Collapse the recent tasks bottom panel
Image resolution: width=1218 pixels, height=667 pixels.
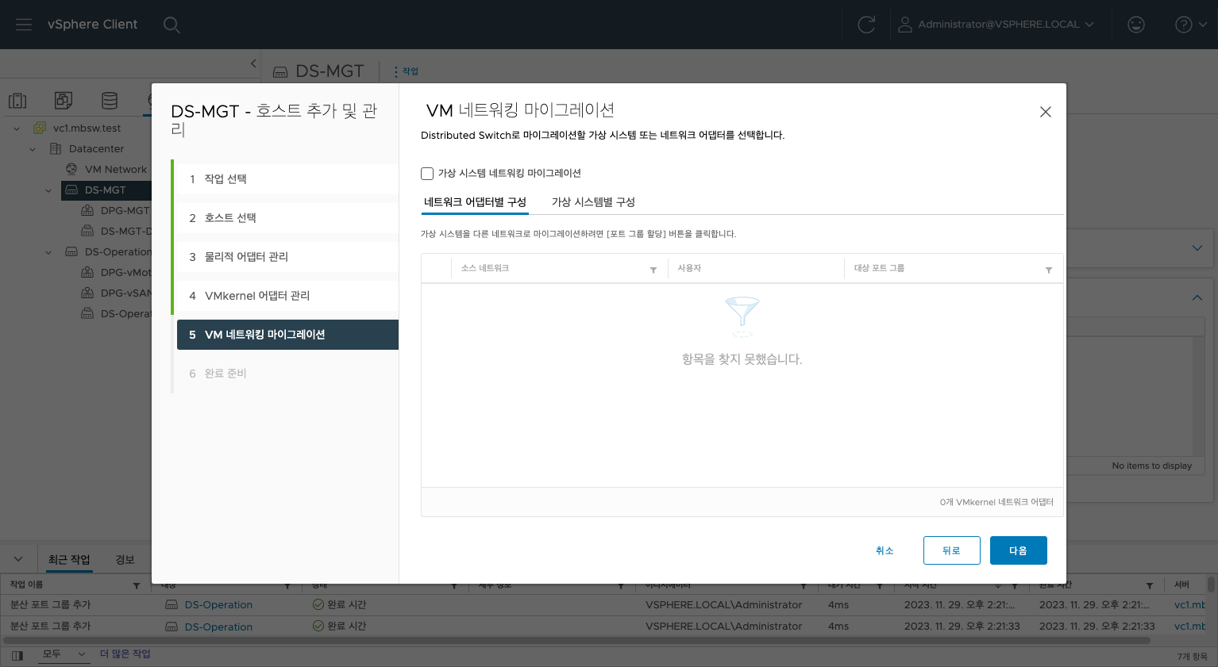pos(18,559)
